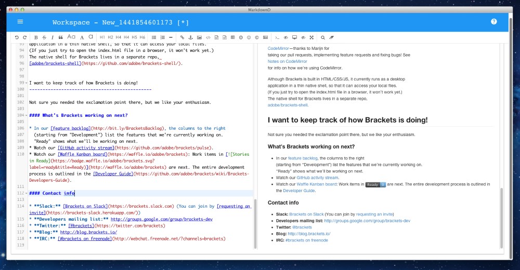Insert a heading level 2 with H2
The height and width of the screenshot is (270, 520).
point(110,37)
